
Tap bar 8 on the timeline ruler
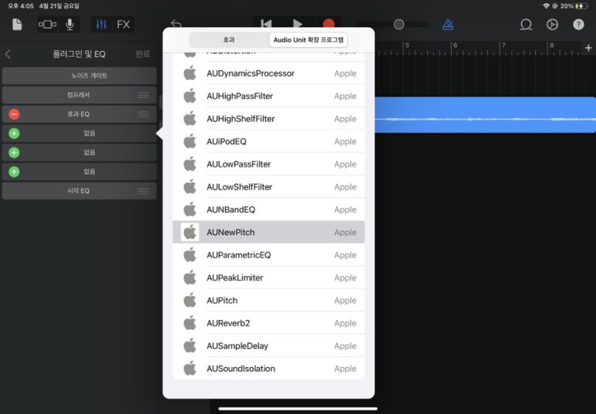pos(551,45)
